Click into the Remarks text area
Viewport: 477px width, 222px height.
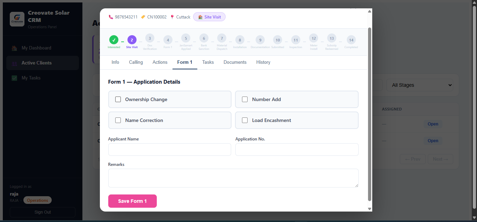pos(233,178)
